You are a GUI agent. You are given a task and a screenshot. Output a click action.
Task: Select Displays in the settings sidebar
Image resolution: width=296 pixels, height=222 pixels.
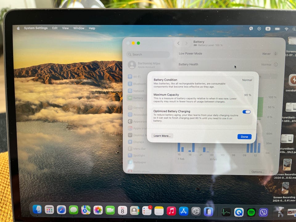(136, 142)
